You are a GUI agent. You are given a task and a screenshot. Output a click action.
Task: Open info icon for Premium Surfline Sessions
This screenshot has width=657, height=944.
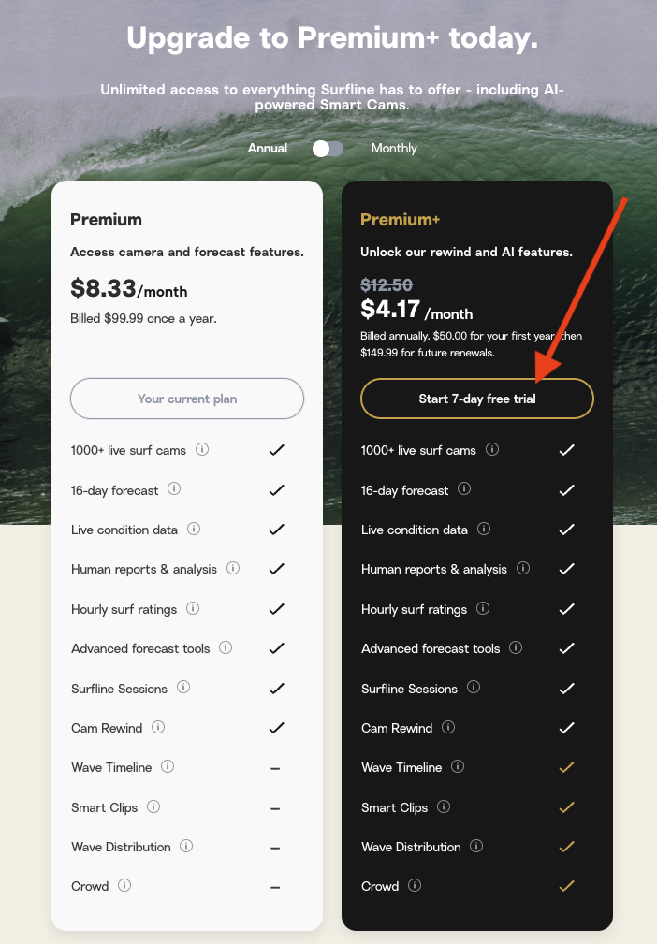coord(183,687)
